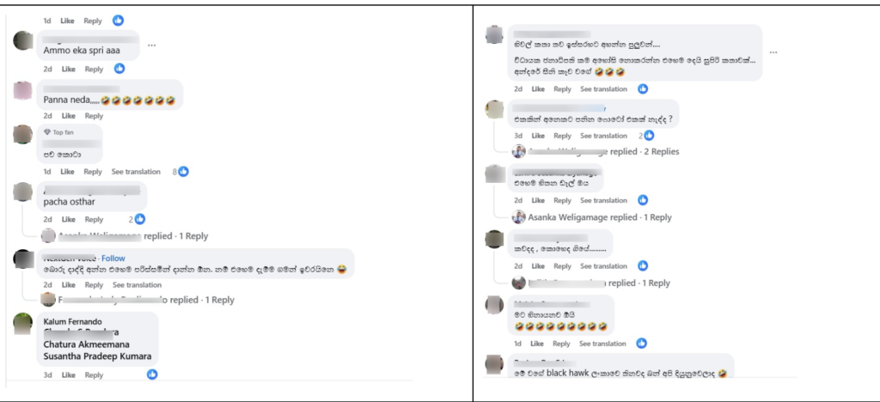The width and height of the screenshot is (880, 402).
Task: Click the Top fan badge diamond icon
Action: (x=47, y=132)
